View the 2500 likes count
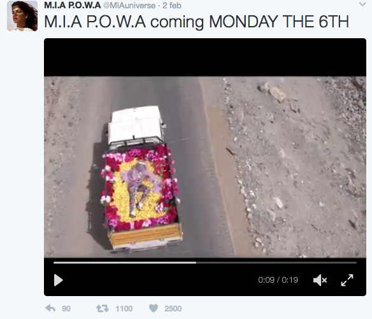Image resolution: width=372 pixels, height=319 pixels. coord(173,309)
